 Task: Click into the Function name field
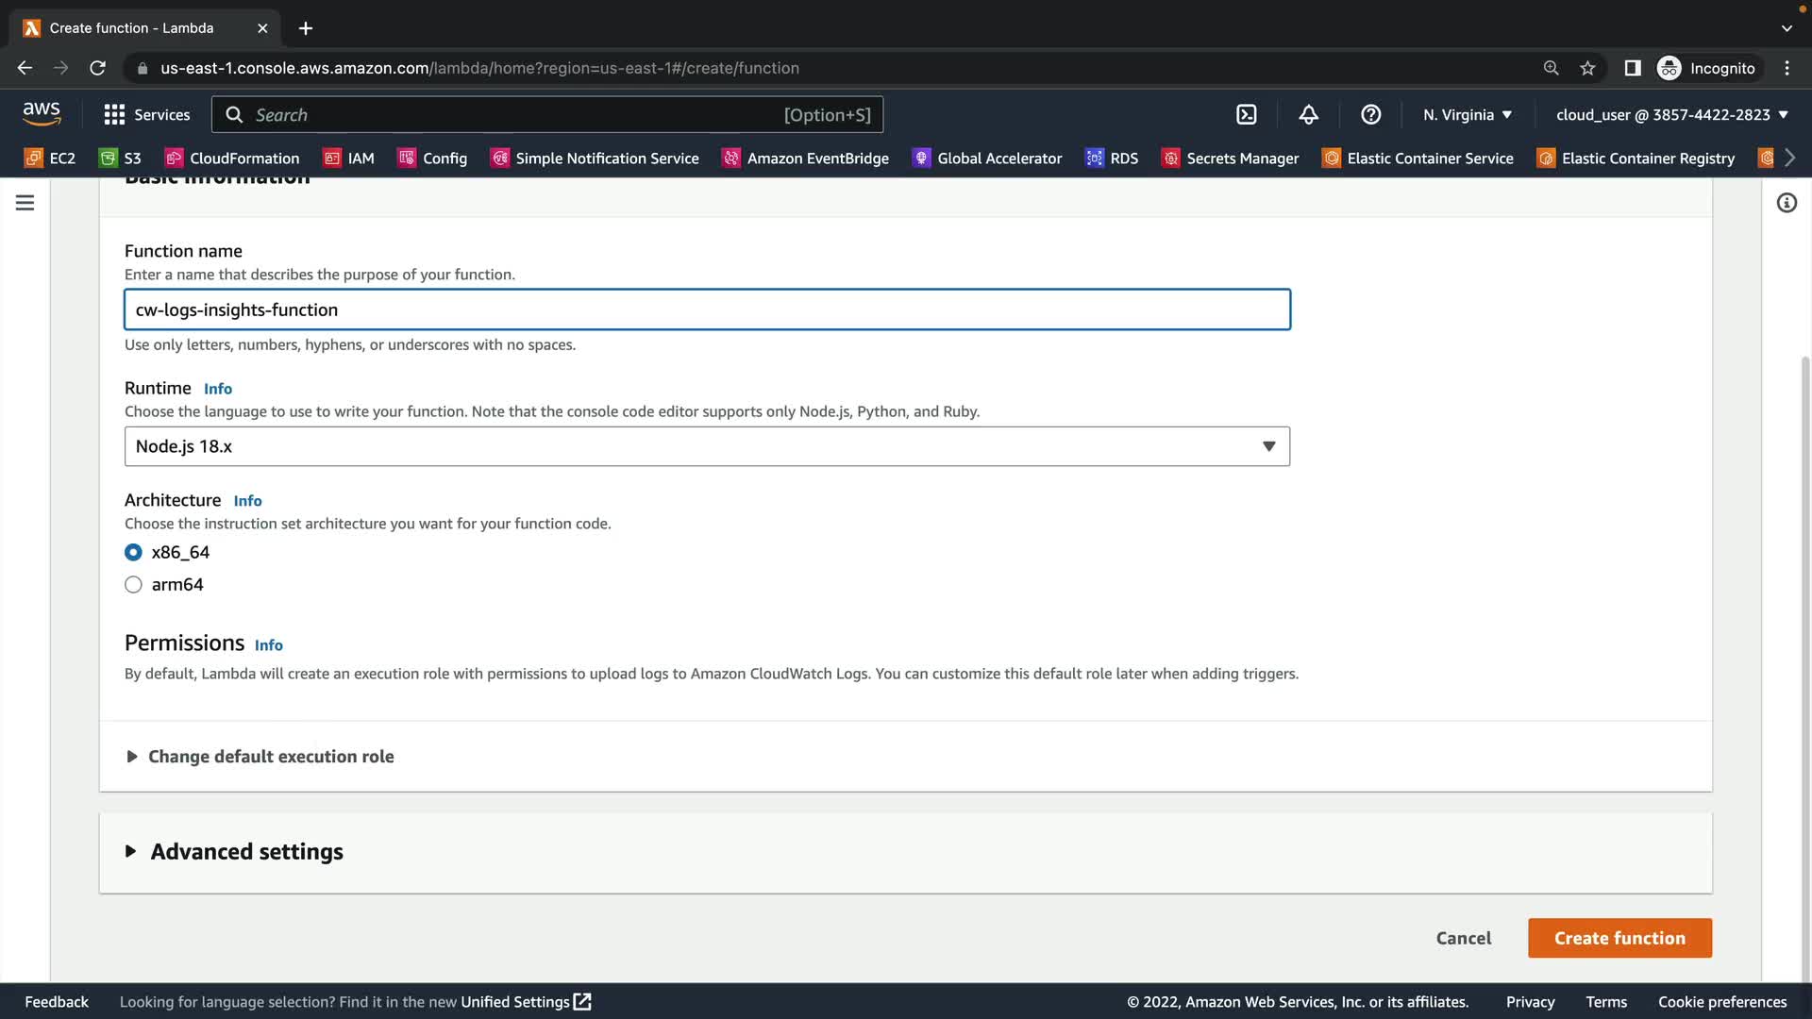pos(707,309)
